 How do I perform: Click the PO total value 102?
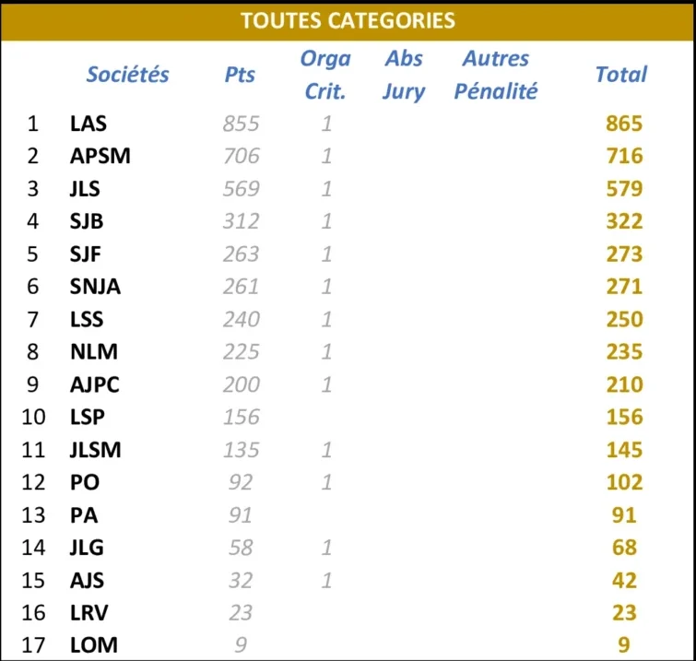[x=624, y=482]
